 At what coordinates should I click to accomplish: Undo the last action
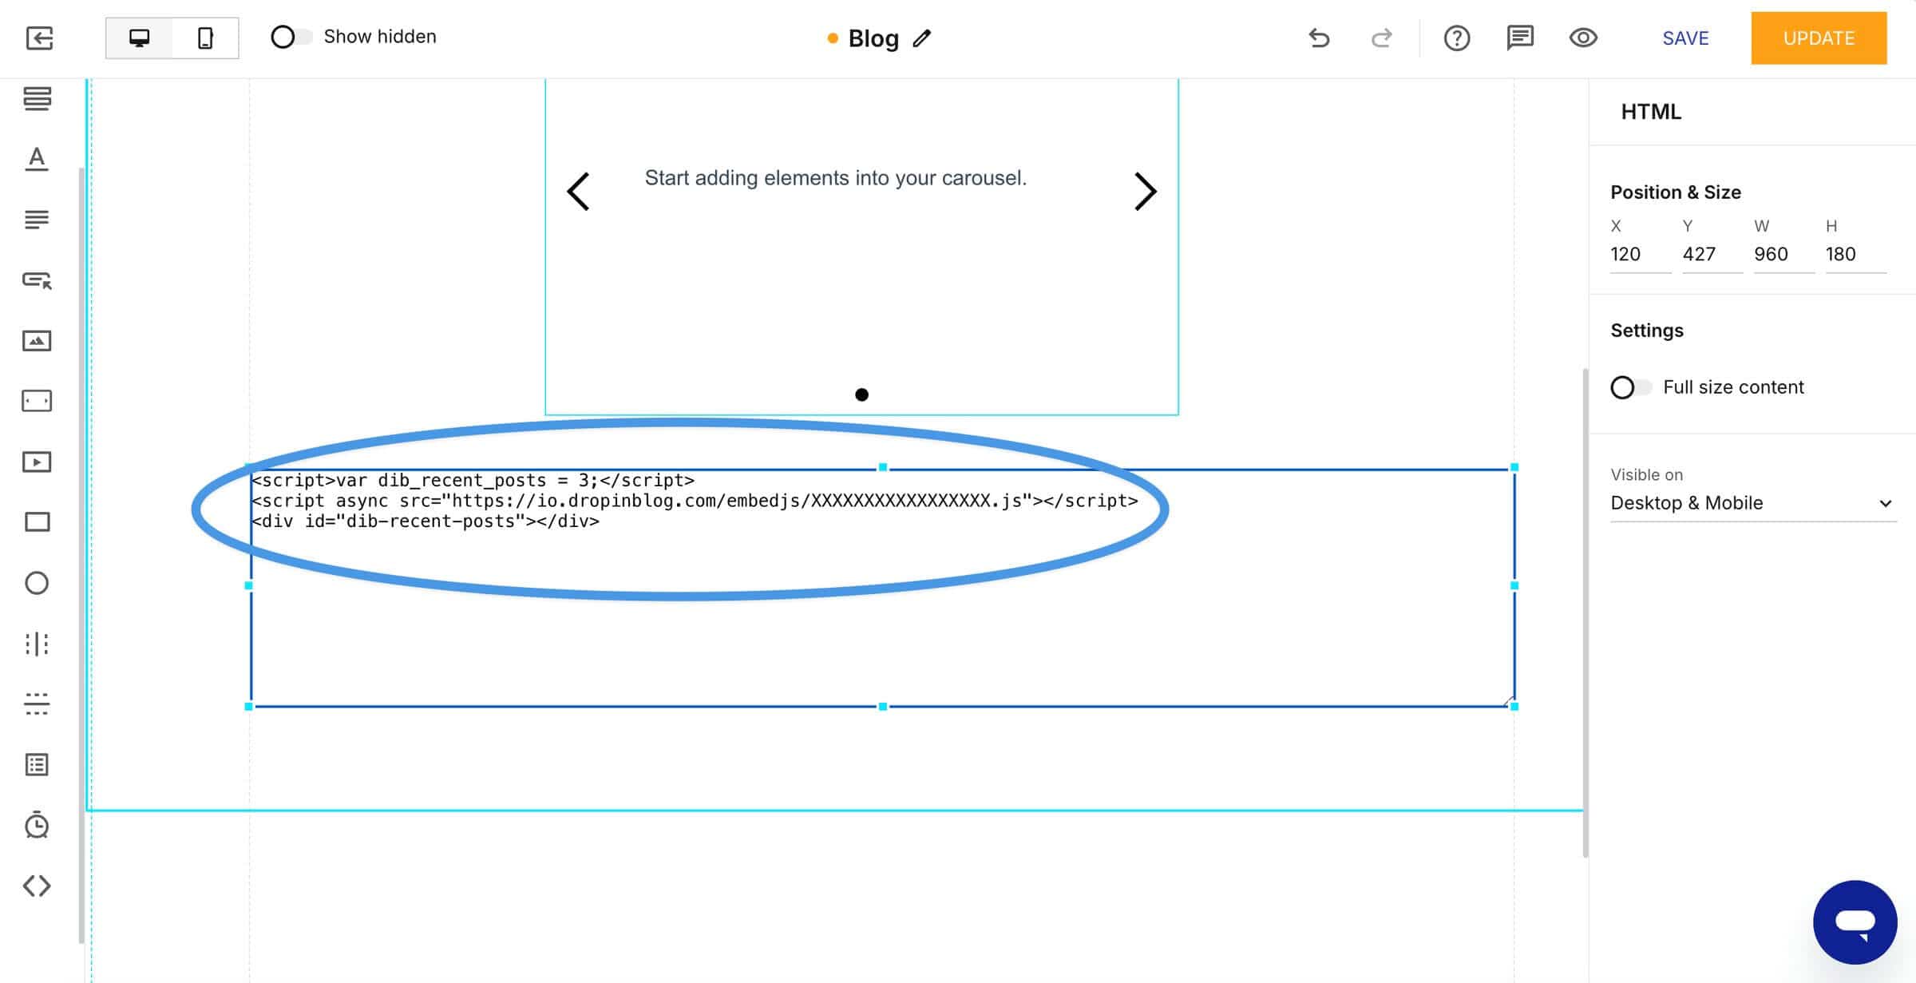pyautogui.click(x=1319, y=38)
